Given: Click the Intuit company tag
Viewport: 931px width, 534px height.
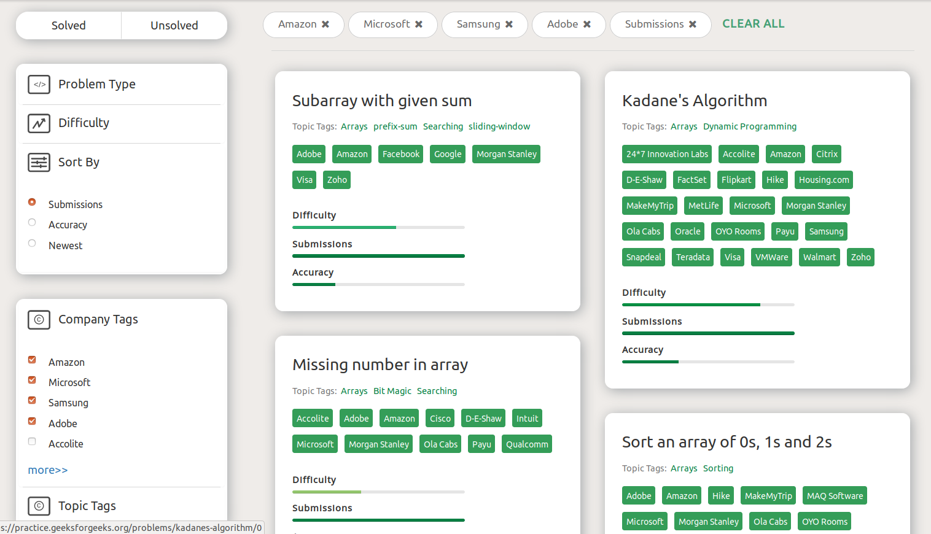Looking at the screenshot, I should (x=528, y=419).
